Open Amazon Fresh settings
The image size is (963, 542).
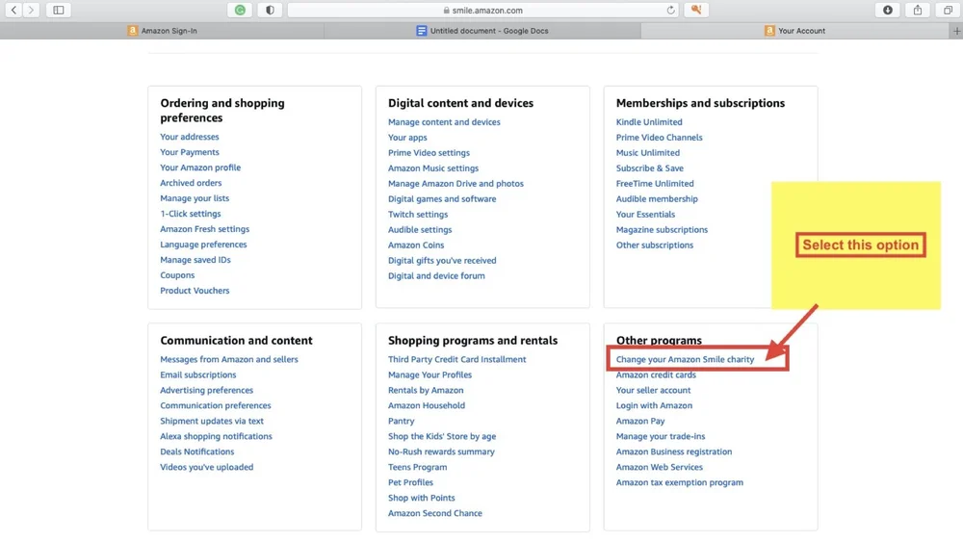click(x=204, y=229)
